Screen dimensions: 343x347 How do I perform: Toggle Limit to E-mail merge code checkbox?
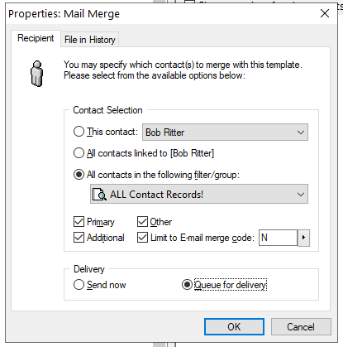click(142, 238)
